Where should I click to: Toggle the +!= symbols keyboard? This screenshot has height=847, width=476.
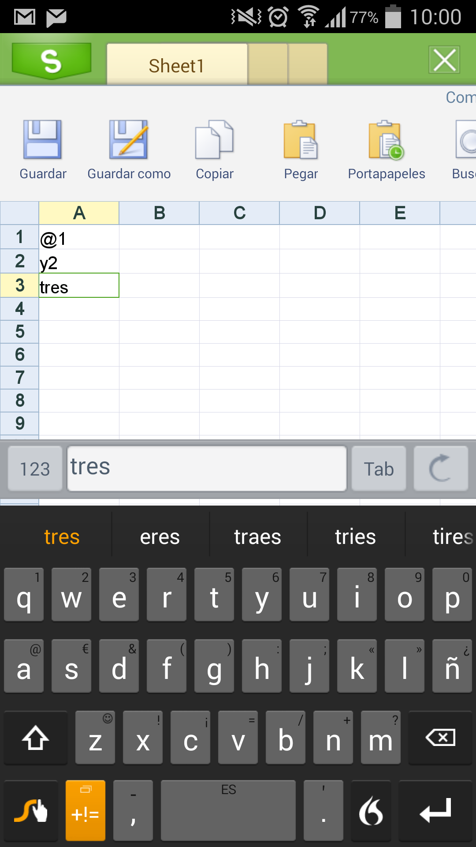[86, 810]
